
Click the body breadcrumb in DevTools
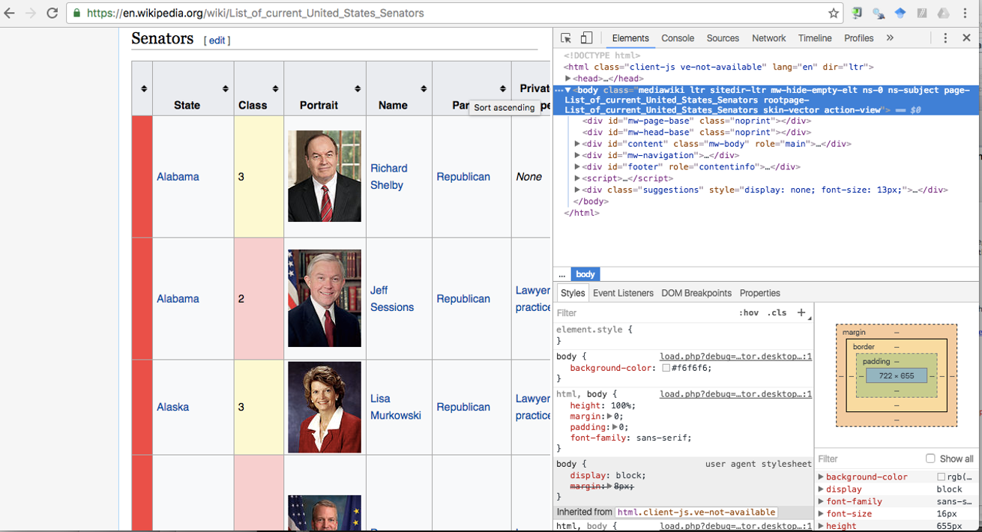click(585, 274)
